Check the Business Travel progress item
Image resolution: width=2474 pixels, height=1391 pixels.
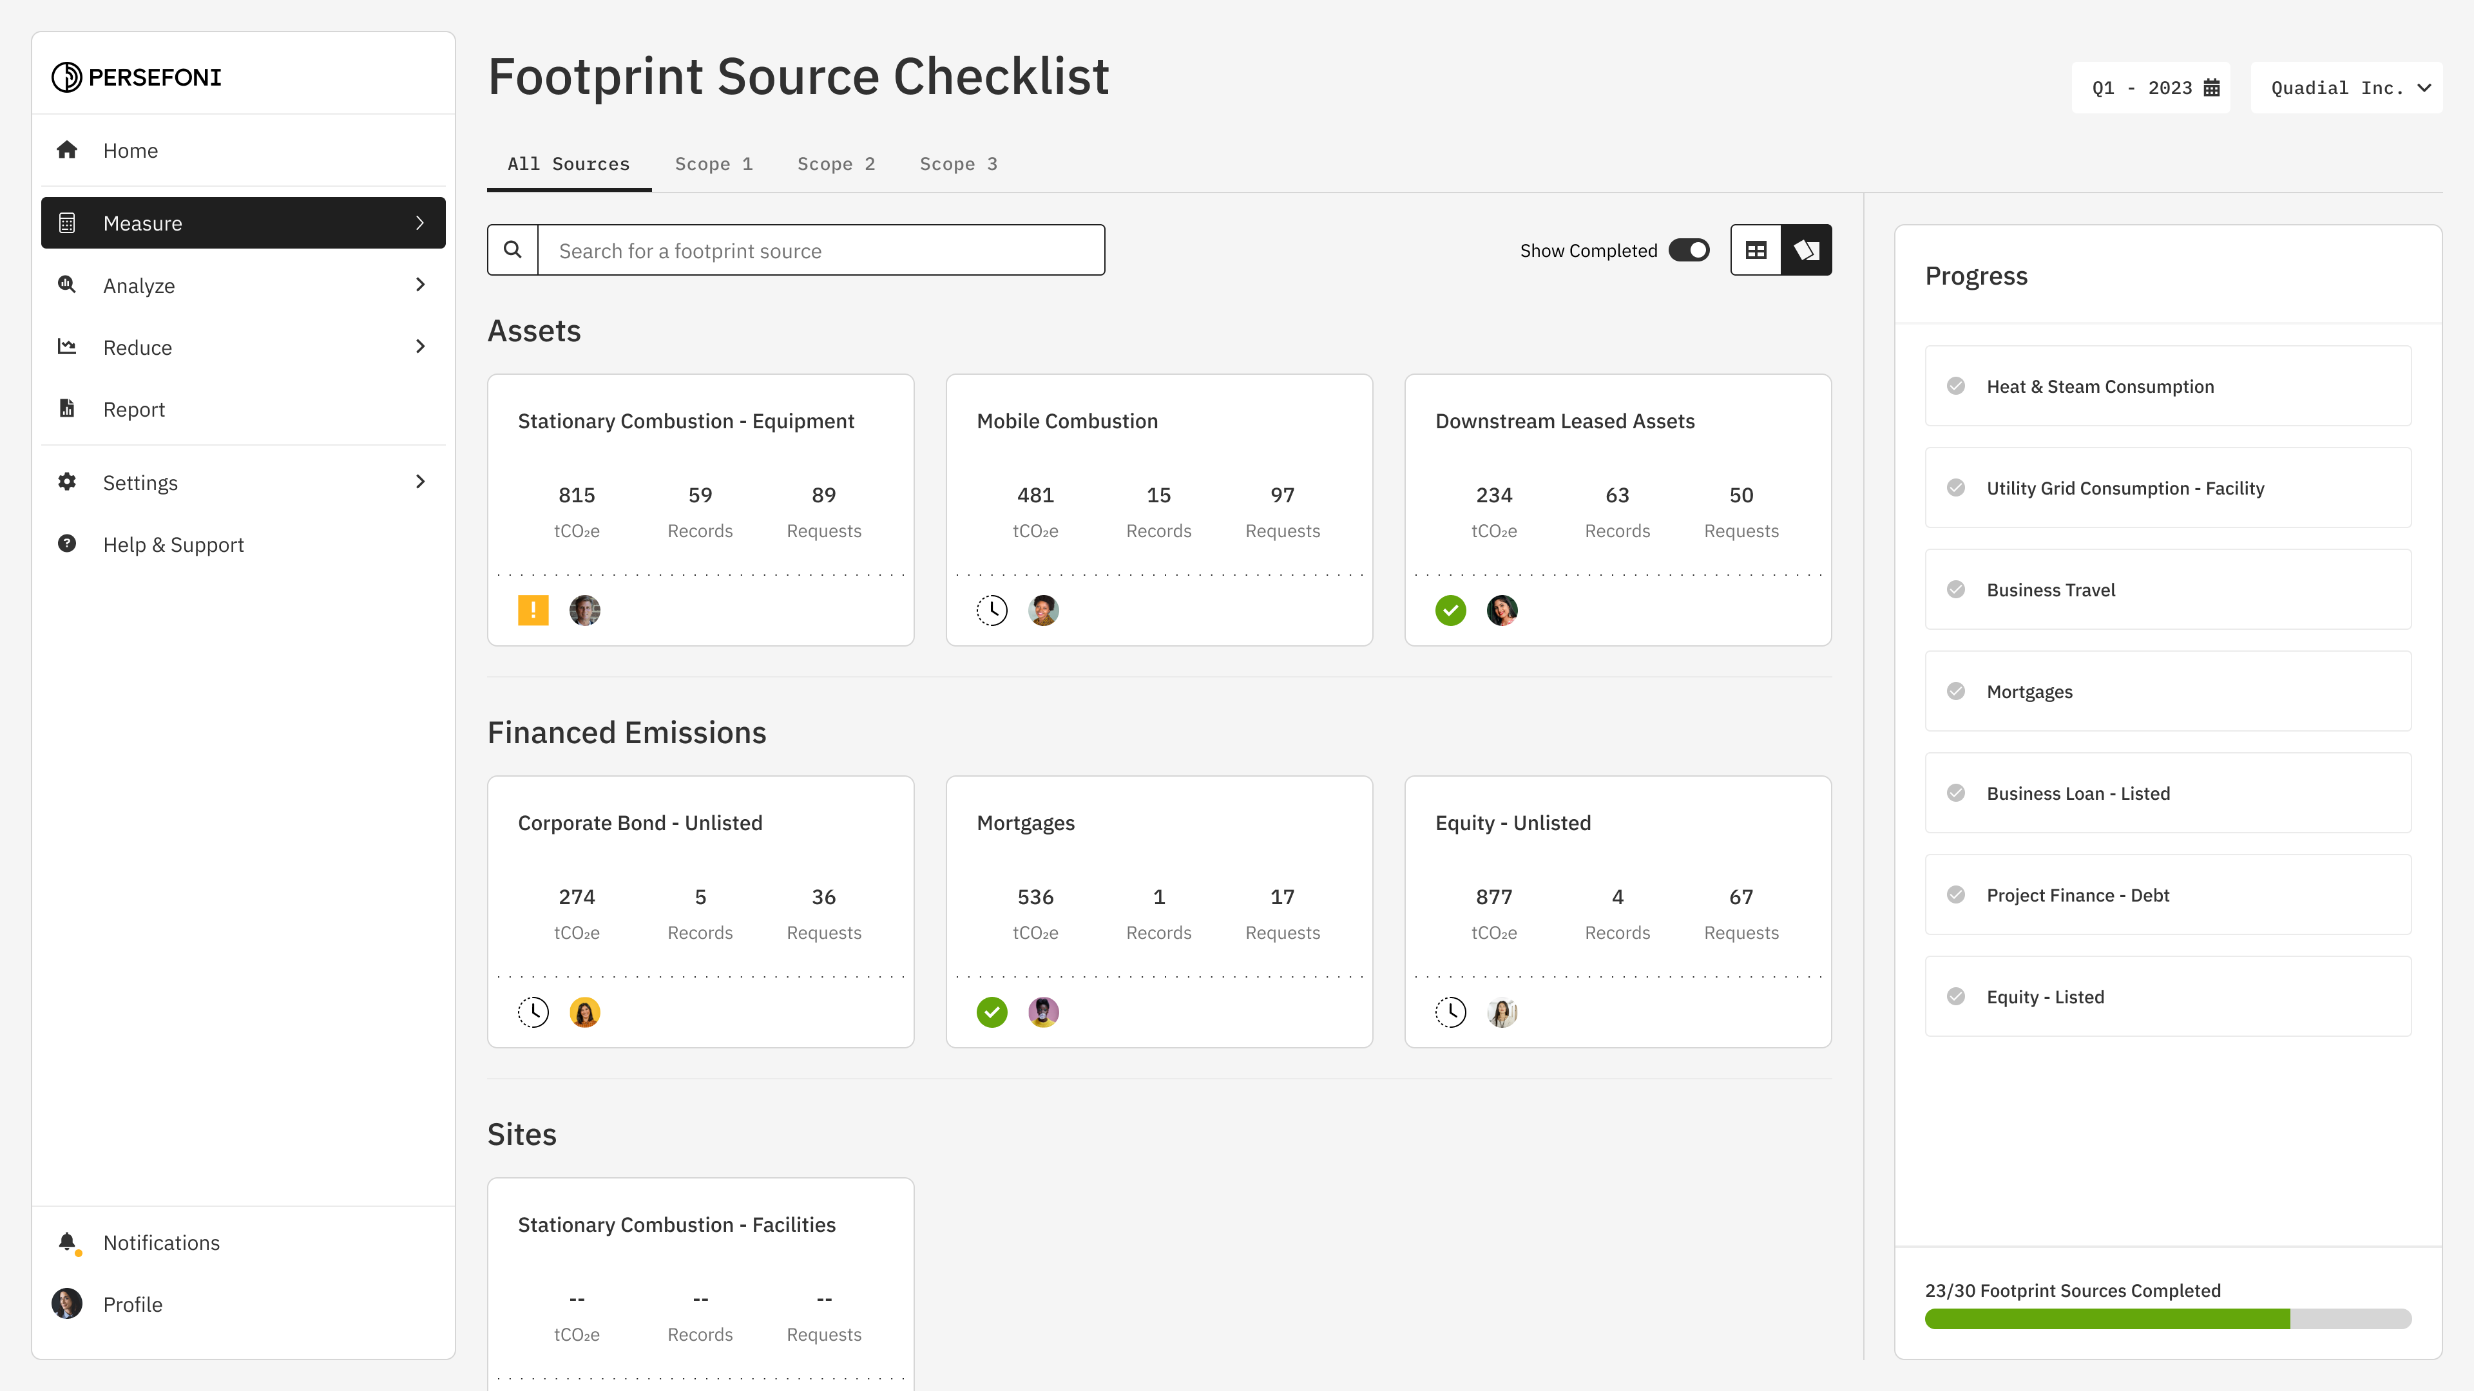(x=1955, y=589)
